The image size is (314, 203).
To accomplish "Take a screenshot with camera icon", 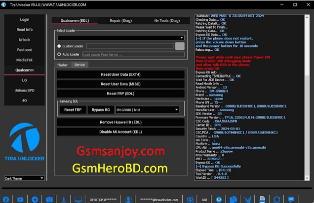I will click(x=49, y=200).
